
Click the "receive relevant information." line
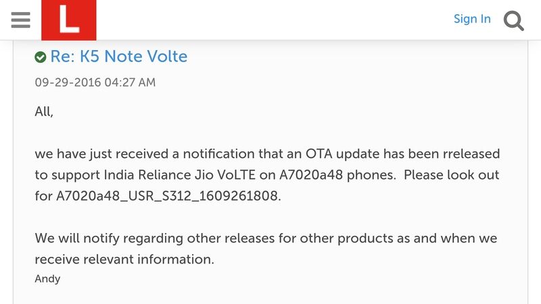[124, 259]
